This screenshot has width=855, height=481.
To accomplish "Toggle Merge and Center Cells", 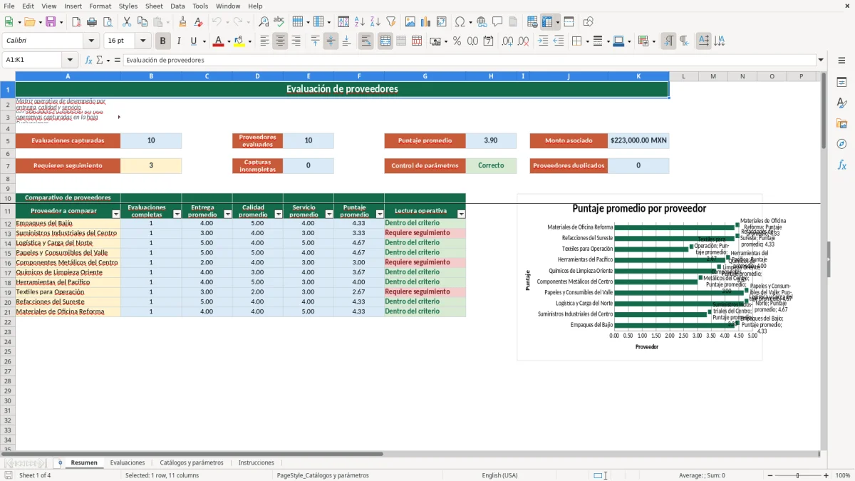I will (385, 41).
